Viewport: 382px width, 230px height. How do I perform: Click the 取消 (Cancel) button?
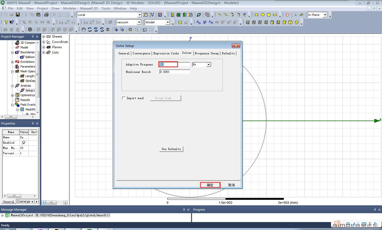231,185
